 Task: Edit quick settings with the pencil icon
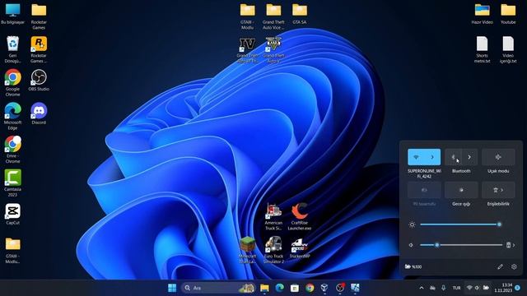pyautogui.click(x=500, y=266)
